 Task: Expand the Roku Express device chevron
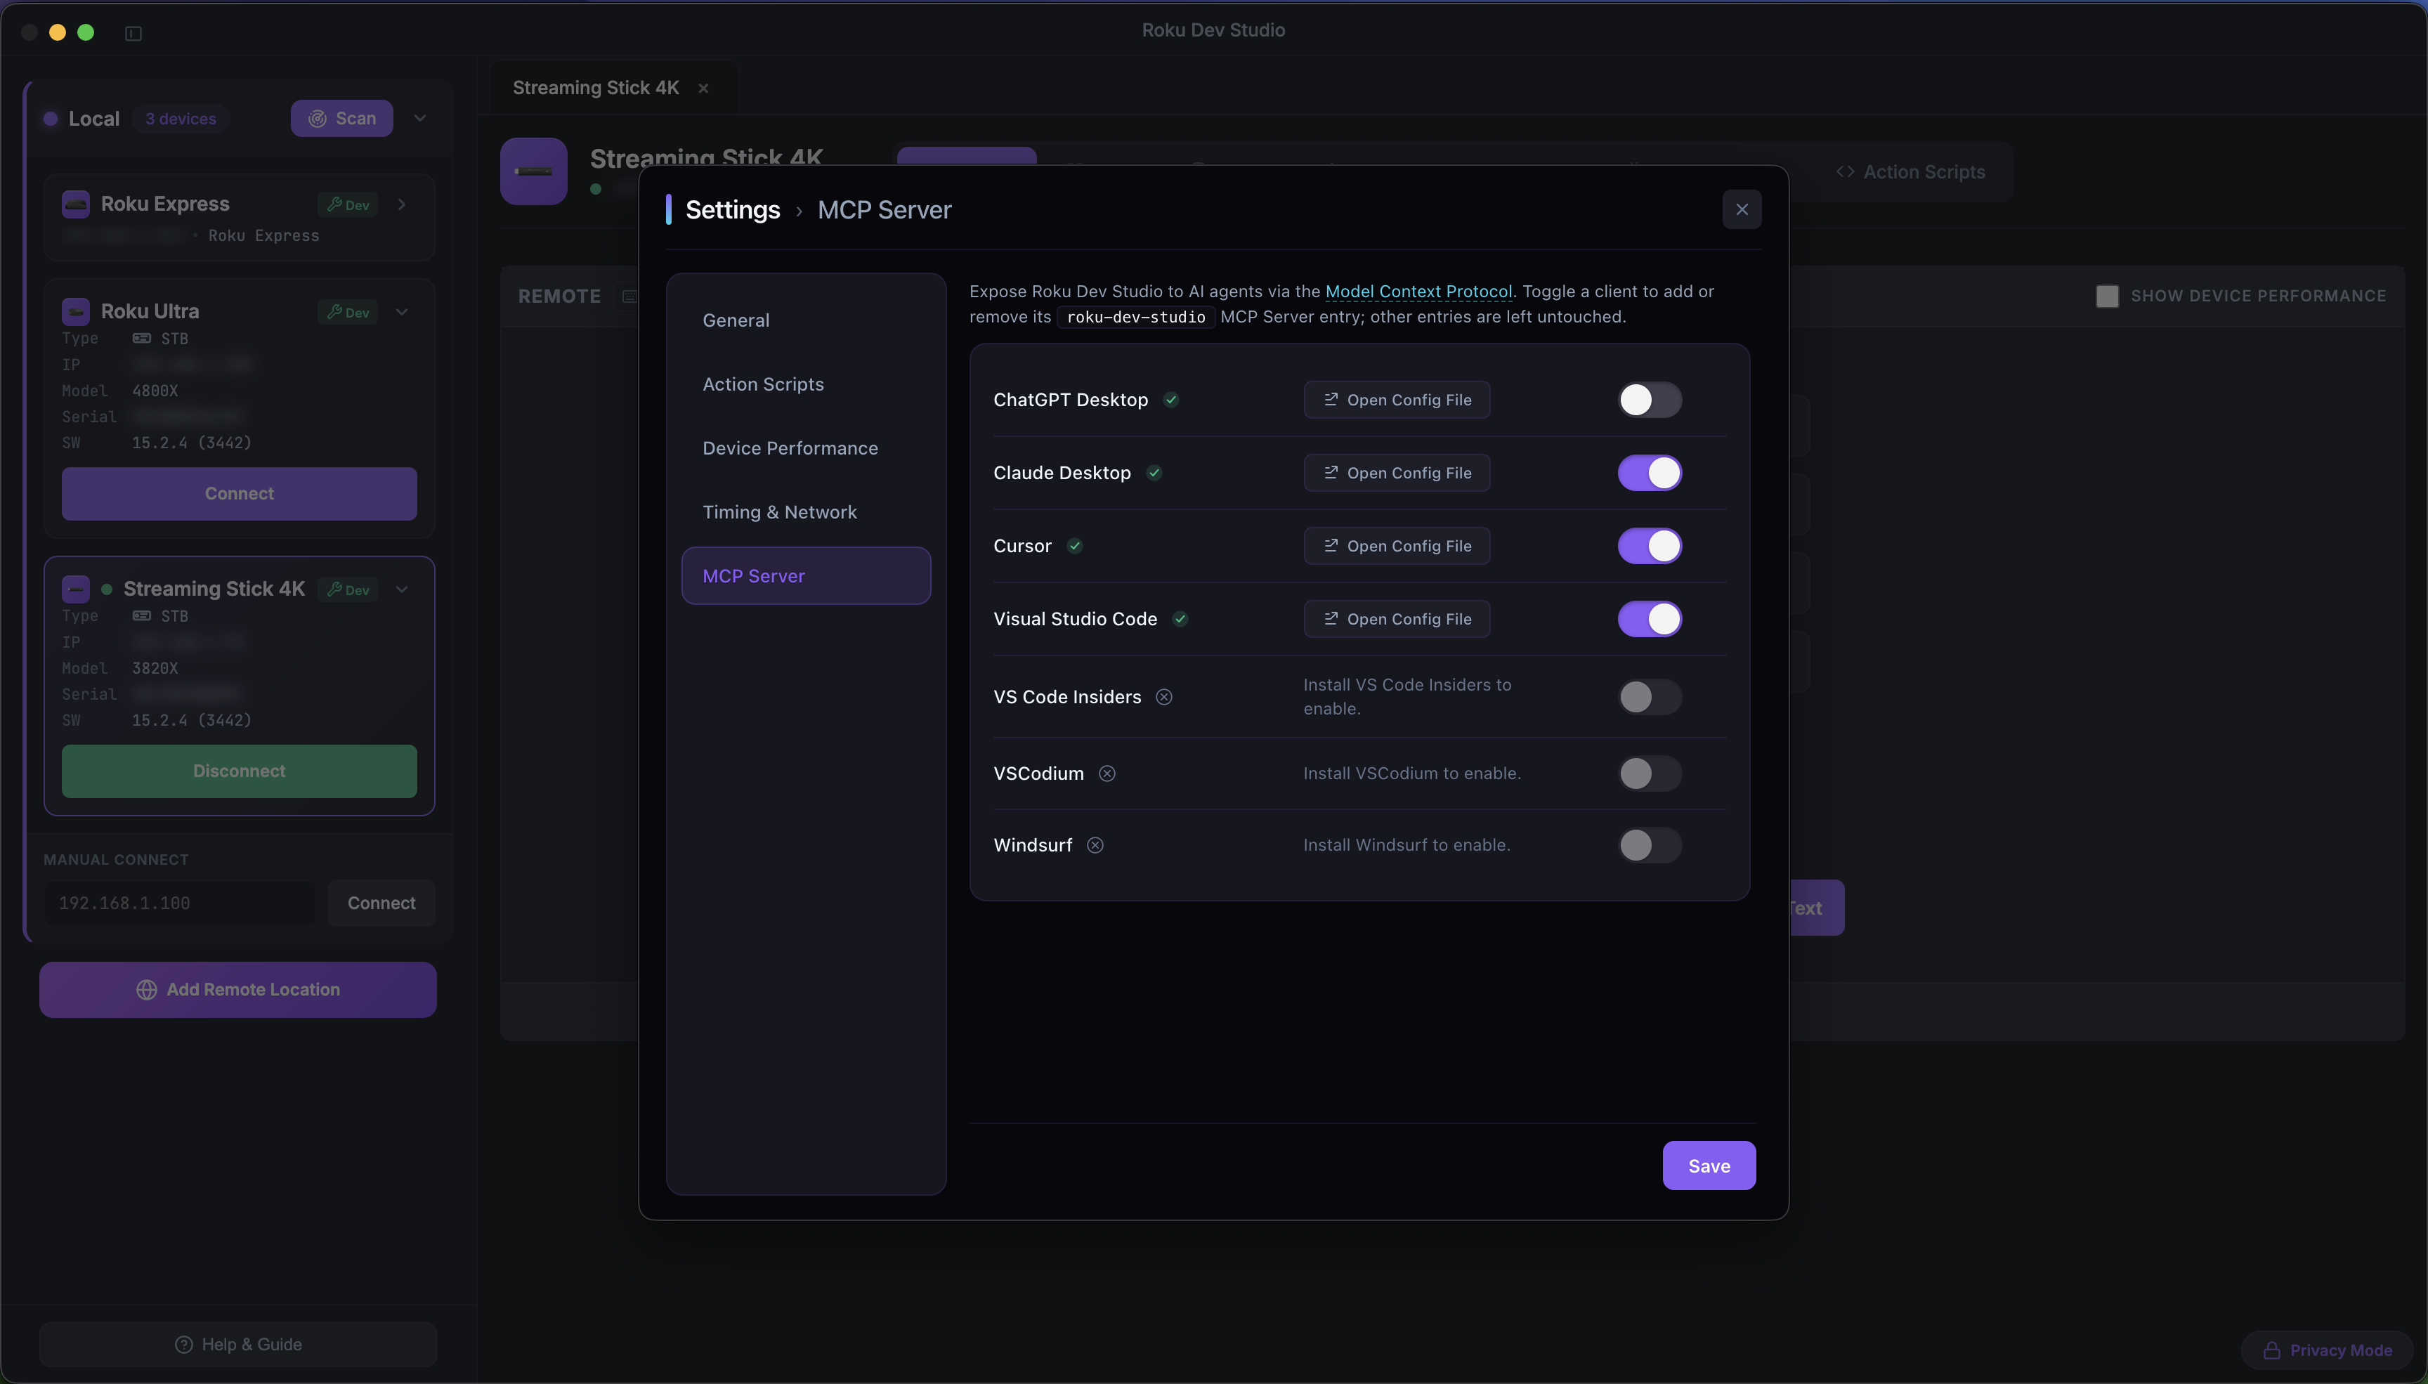402,204
